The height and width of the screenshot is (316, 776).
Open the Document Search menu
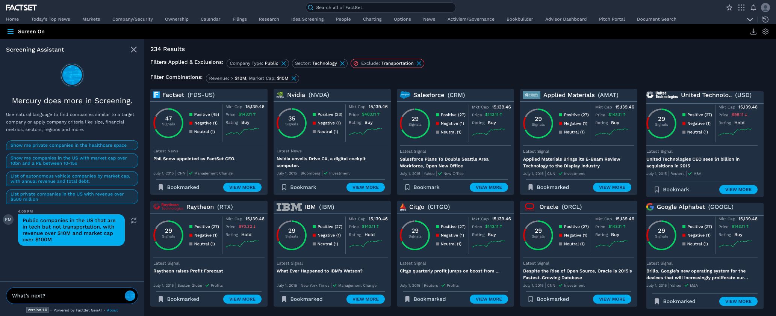656,19
